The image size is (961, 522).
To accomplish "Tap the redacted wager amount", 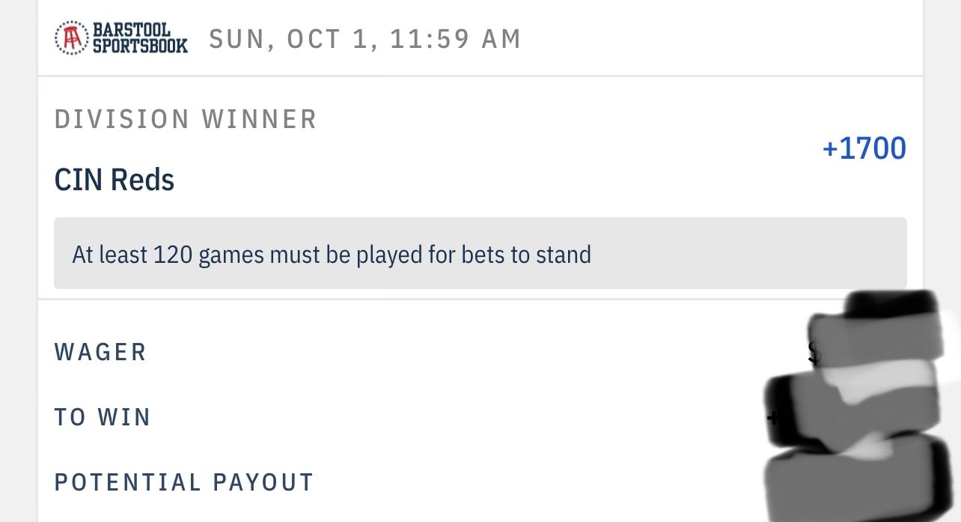I will (x=876, y=337).
